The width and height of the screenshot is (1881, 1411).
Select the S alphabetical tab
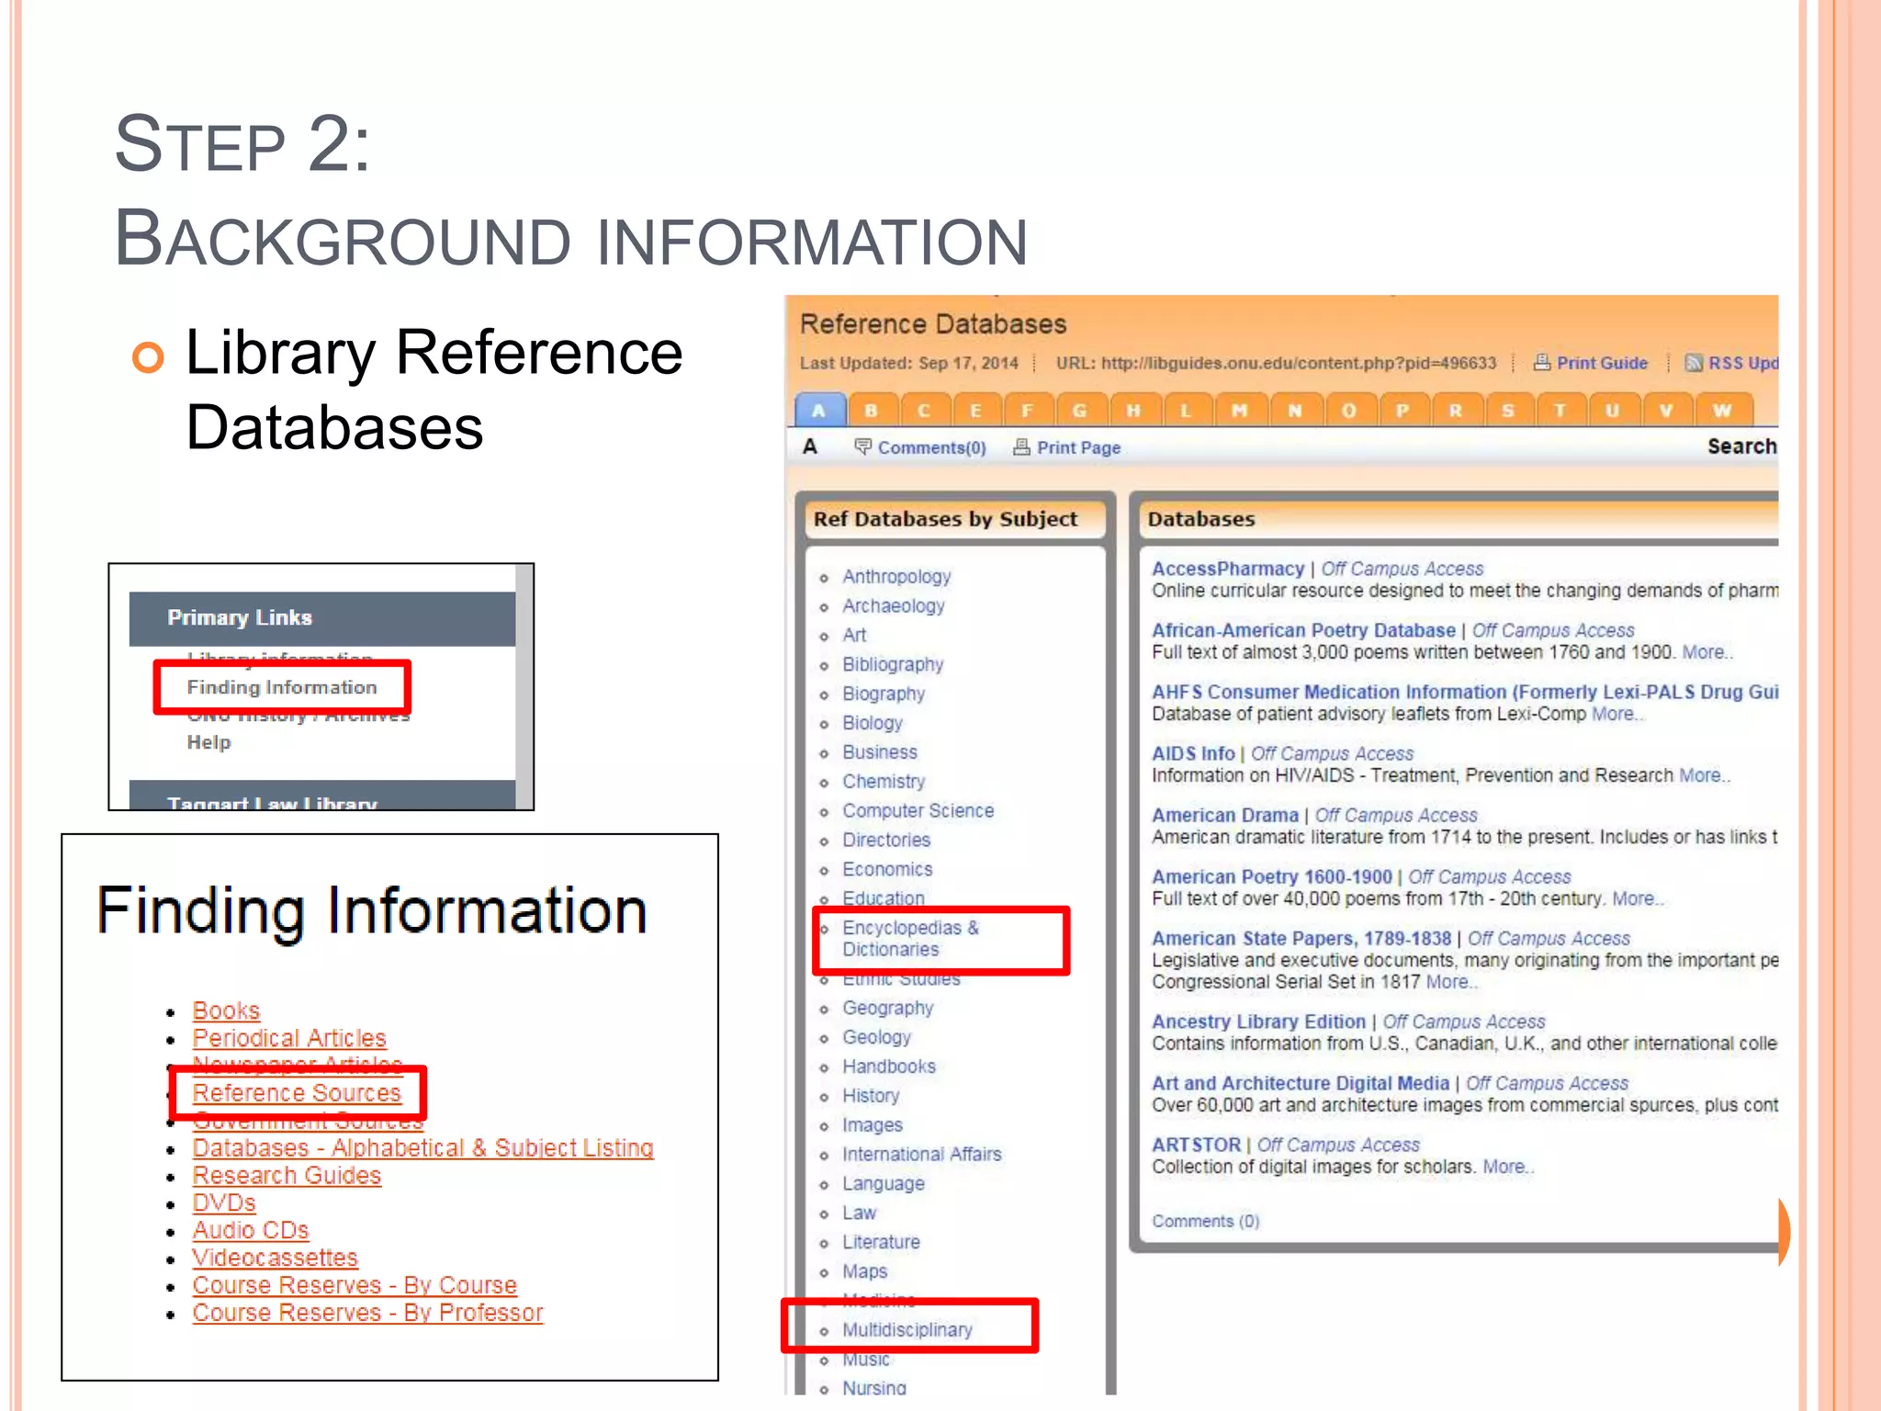1507,410
